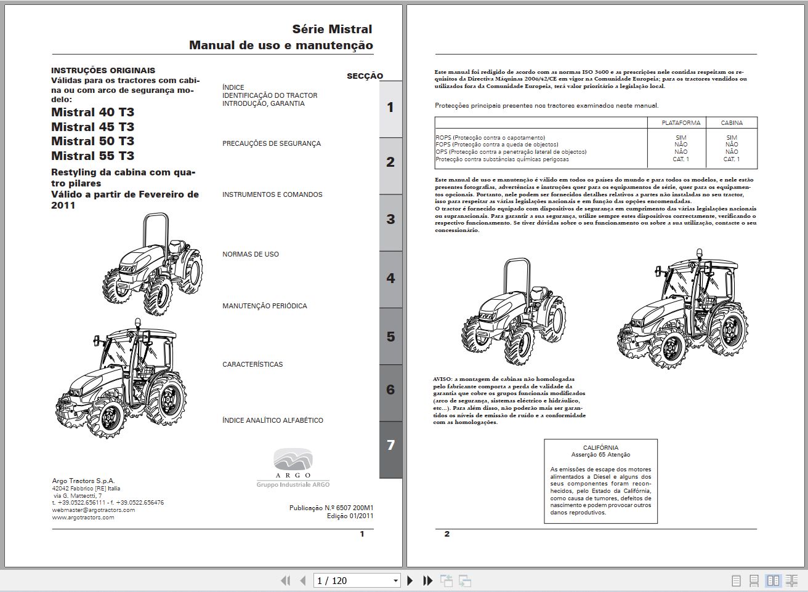Select section tab 7
Viewport: 808px width, 592px height.
(390, 449)
